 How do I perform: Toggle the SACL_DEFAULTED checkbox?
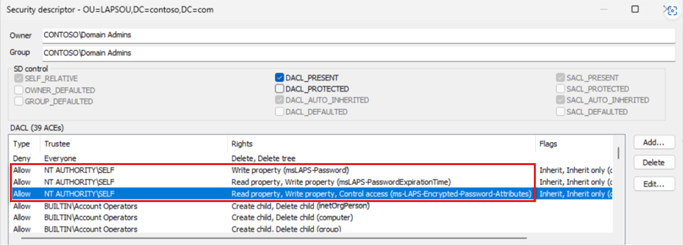[x=561, y=112]
